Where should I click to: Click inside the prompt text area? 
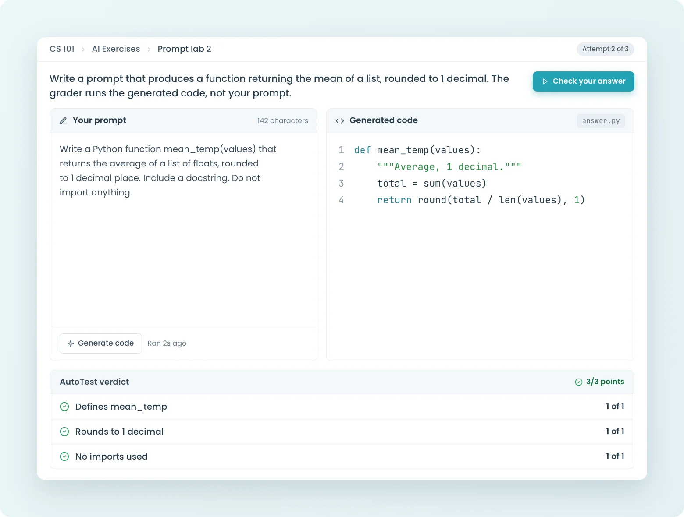pyautogui.click(x=183, y=230)
